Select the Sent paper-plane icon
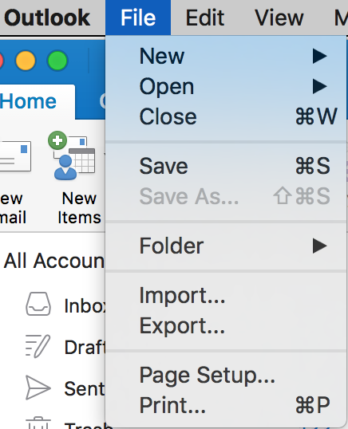 coord(38,388)
